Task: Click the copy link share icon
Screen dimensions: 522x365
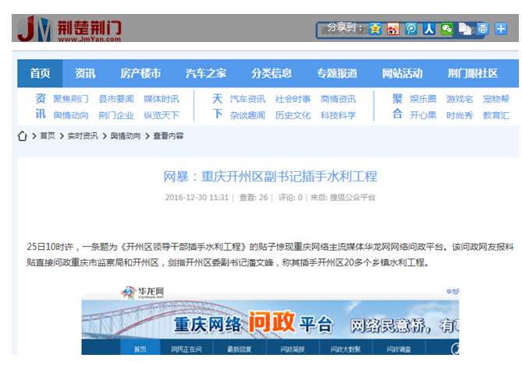Action: tap(465, 29)
